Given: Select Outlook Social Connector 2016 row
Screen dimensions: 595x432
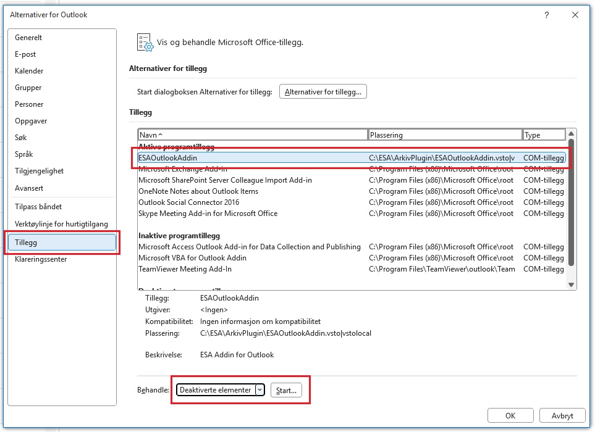Looking at the screenshot, I should pyautogui.click(x=352, y=202).
